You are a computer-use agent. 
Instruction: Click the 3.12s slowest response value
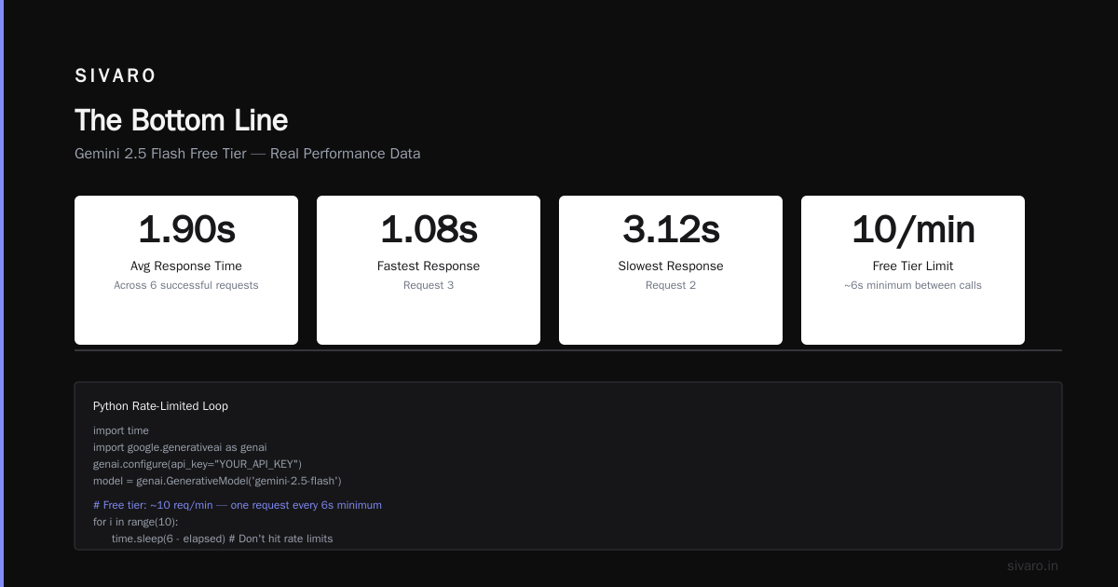671,229
